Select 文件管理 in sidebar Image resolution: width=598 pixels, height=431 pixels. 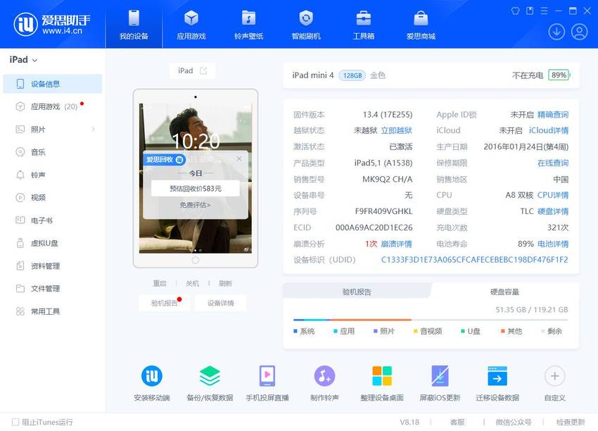53,288
